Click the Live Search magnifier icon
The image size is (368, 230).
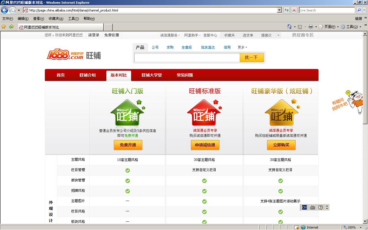pyautogui.click(x=359, y=10)
